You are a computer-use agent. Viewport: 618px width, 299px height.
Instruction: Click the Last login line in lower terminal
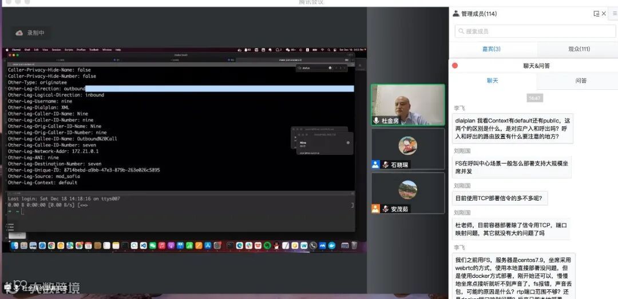click(64, 199)
